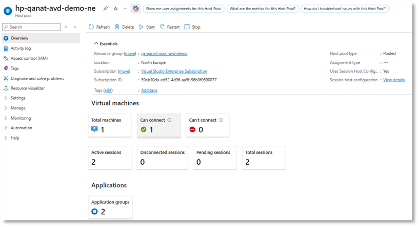Start the host pool
419x227 pixels.
click(147, 27)
